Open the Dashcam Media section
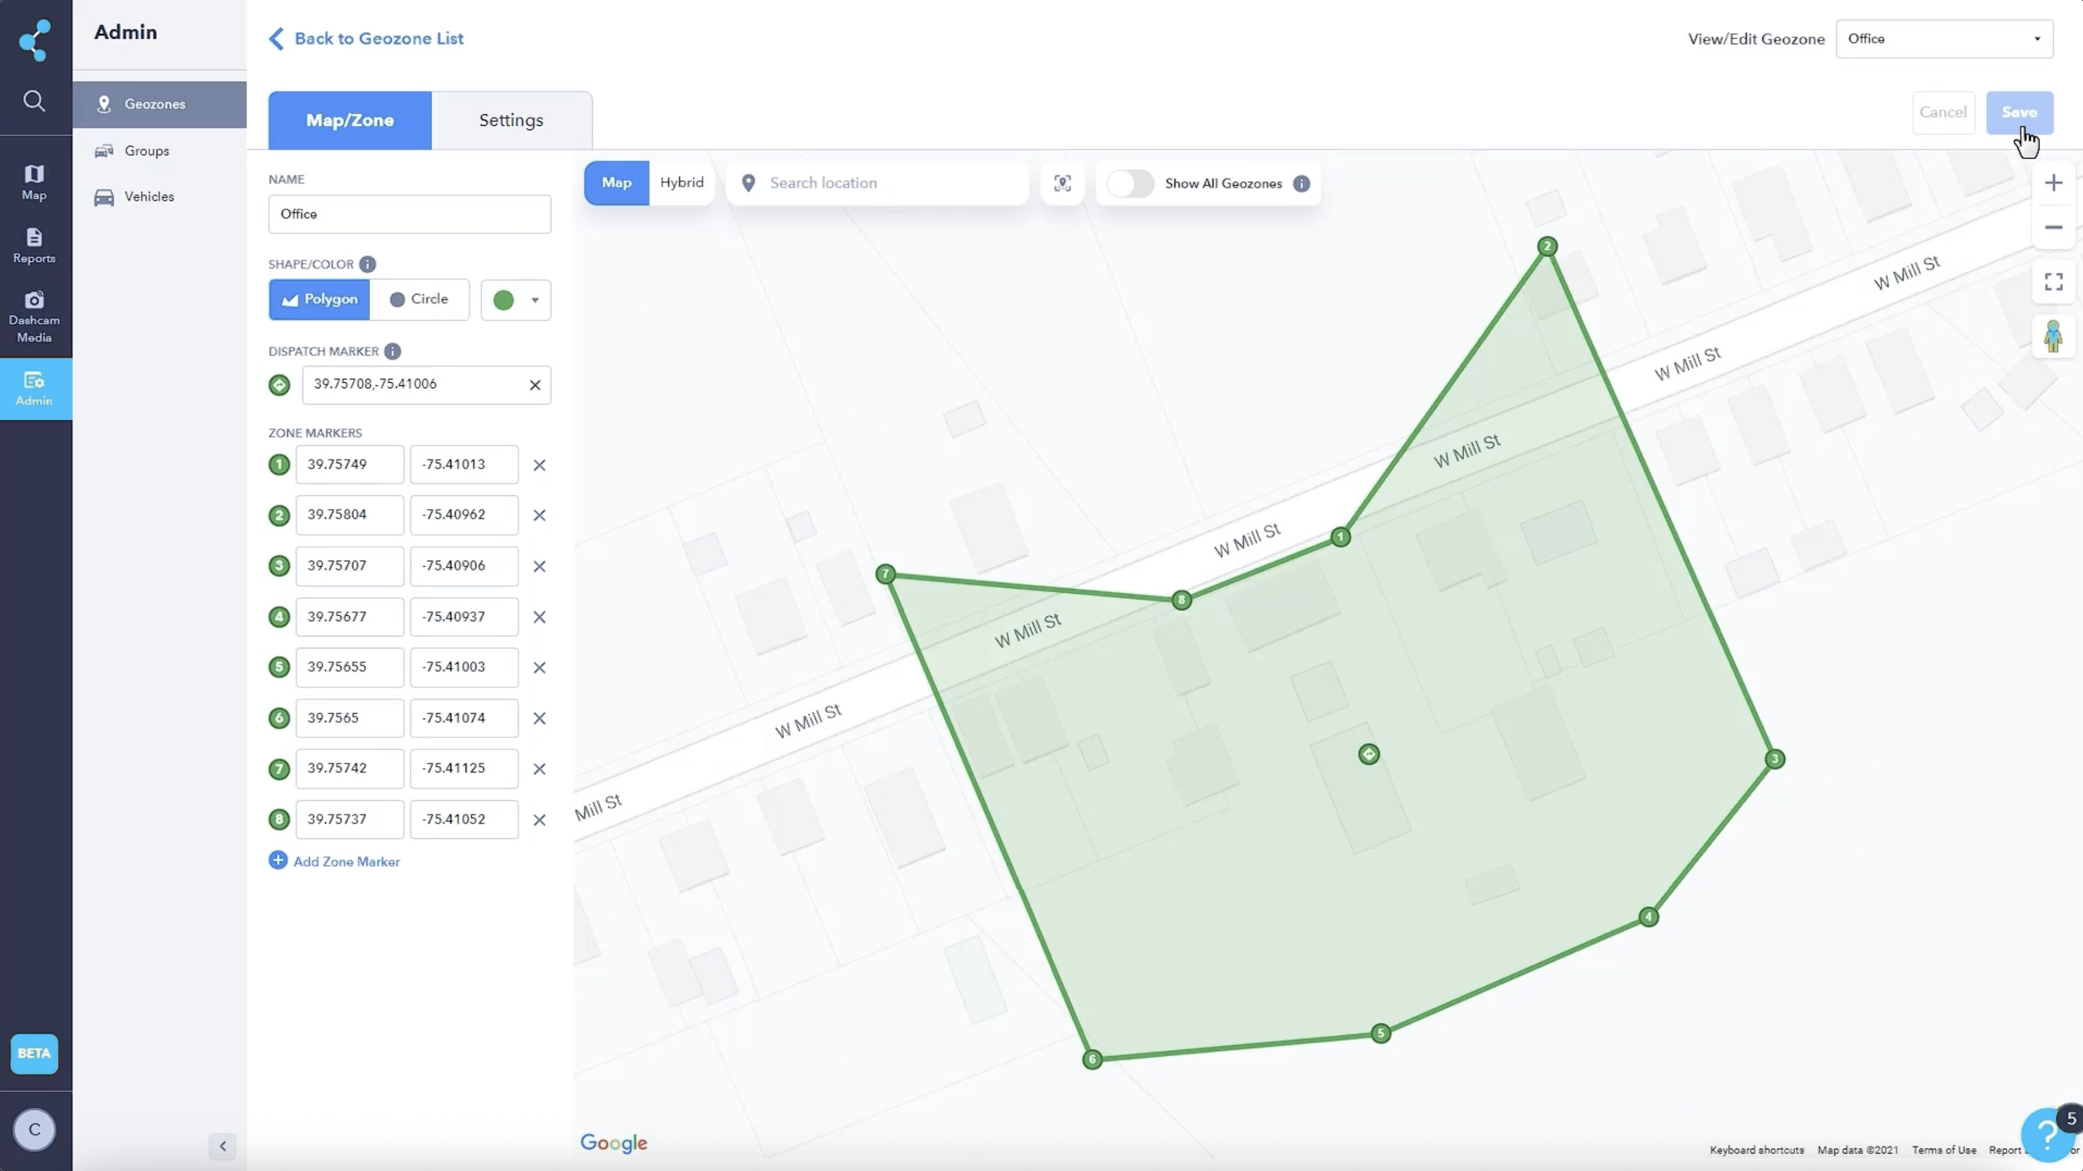2083x1171 pixels. pos(34,316)
